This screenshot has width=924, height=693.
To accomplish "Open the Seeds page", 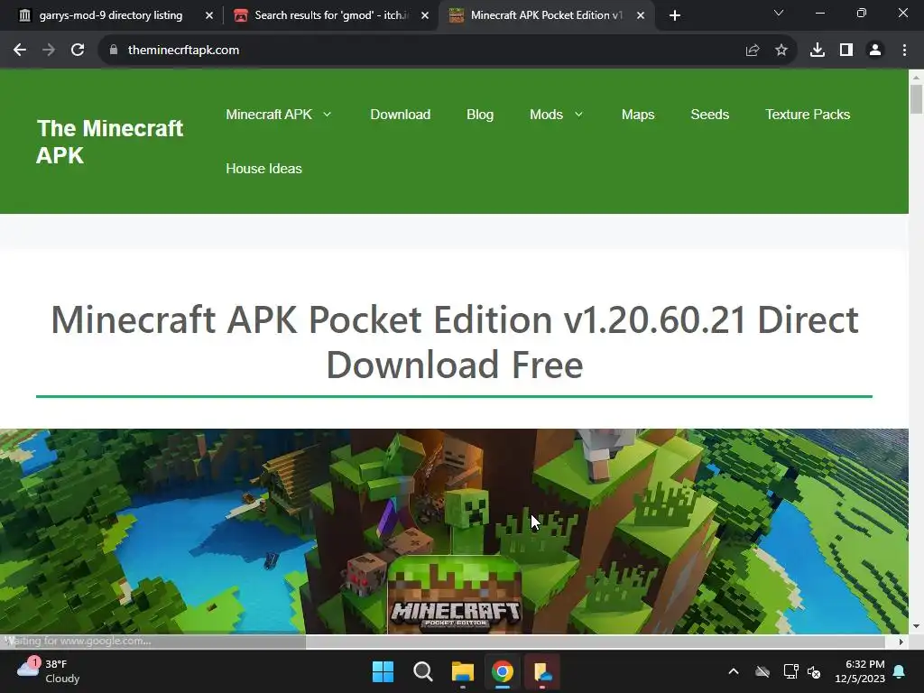I will tap(709, 115).
